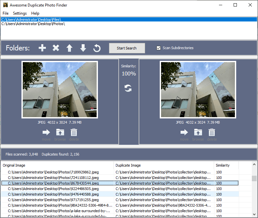Screen dimensions: 258x218
Task: Remove selected folder with X icon
Action: click(x=56, y=48)
